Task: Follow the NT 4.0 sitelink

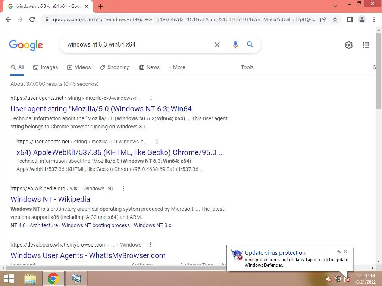Action: pos(18,225)
